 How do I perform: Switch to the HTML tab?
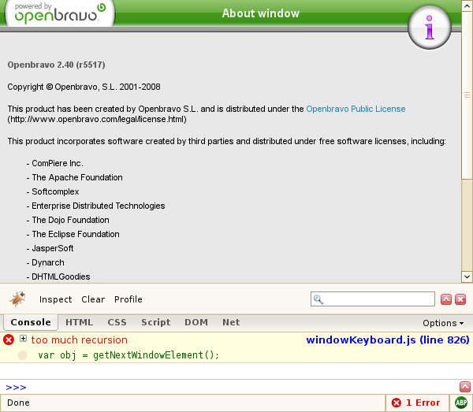80,322
